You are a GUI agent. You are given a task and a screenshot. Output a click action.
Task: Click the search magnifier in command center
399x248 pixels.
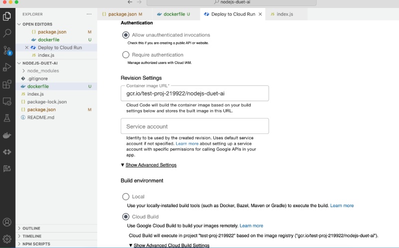216,2
